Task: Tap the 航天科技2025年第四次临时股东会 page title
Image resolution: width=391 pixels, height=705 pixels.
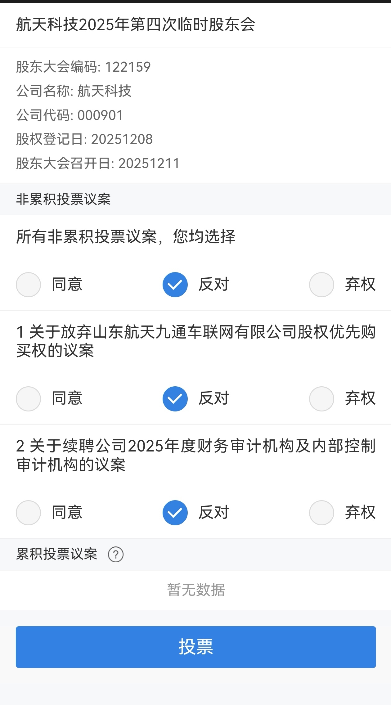Action: [x=136, y=25]
